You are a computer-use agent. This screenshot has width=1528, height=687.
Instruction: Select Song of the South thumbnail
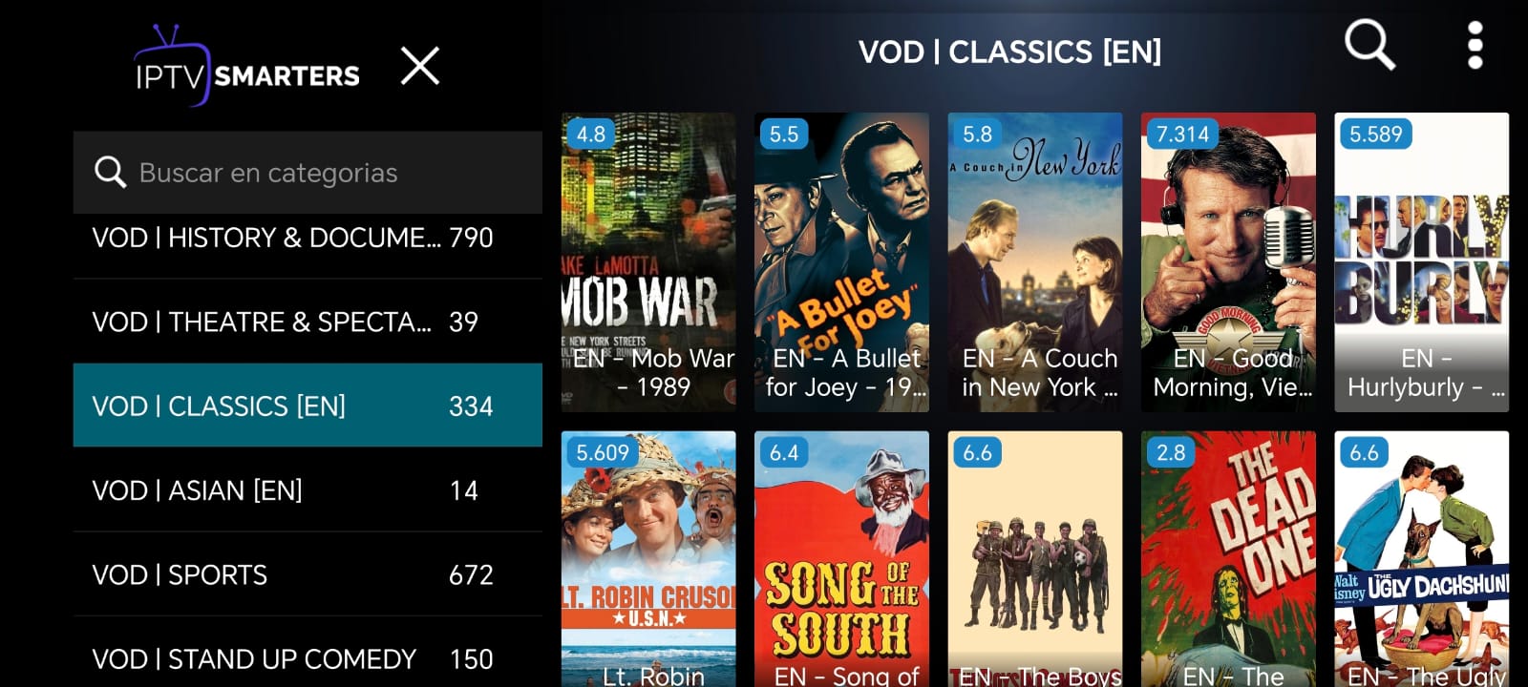(x=841, y=559)
